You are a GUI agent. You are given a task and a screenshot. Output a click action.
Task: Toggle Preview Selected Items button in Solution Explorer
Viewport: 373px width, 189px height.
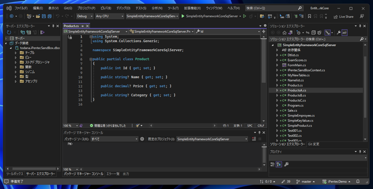(345, 33)
